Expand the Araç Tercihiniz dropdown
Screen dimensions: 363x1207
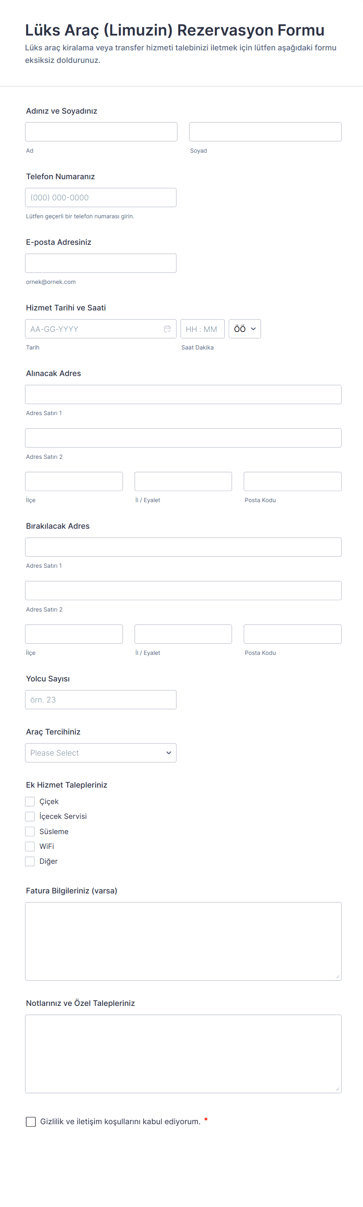(x=101, y=752)
